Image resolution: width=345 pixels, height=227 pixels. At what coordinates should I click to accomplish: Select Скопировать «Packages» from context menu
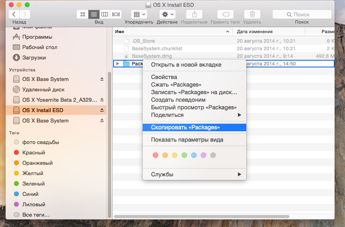pyautogui.click(x=185, y=127)
